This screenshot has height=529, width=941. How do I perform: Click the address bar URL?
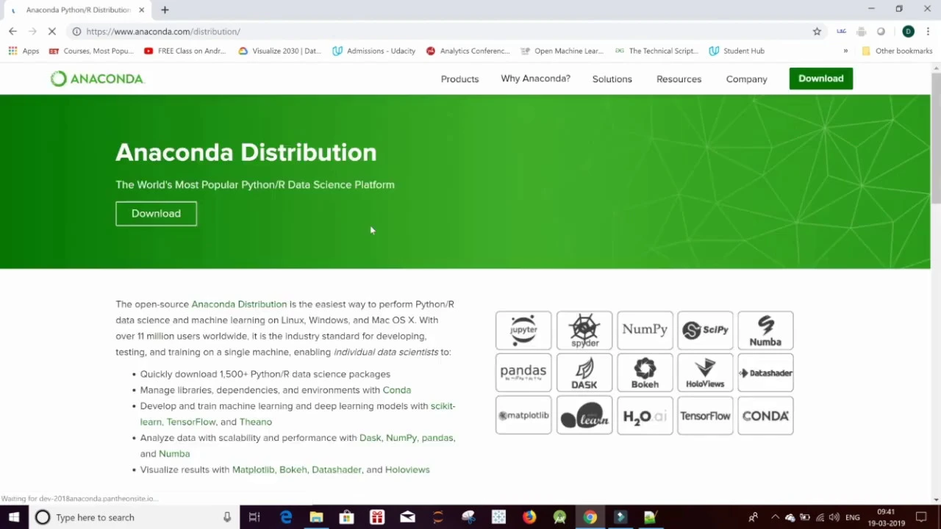[x=163, y=32]
